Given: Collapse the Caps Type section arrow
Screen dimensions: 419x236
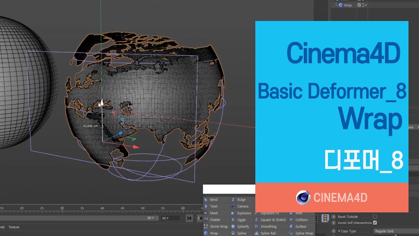Looking at the screenshot, I should [339, 231].
